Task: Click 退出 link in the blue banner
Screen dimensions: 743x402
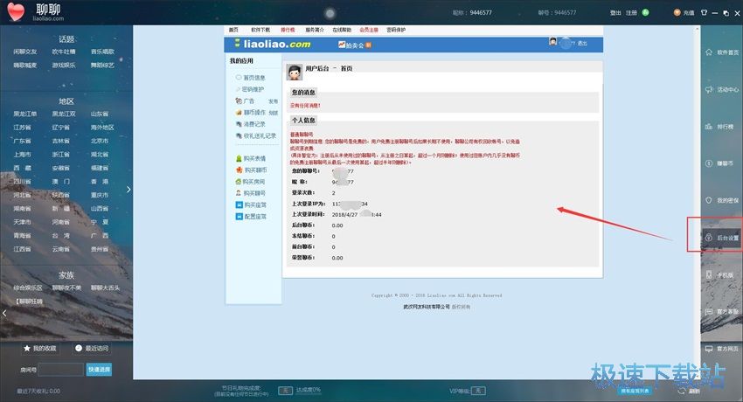Action: [x=582, y=43]
